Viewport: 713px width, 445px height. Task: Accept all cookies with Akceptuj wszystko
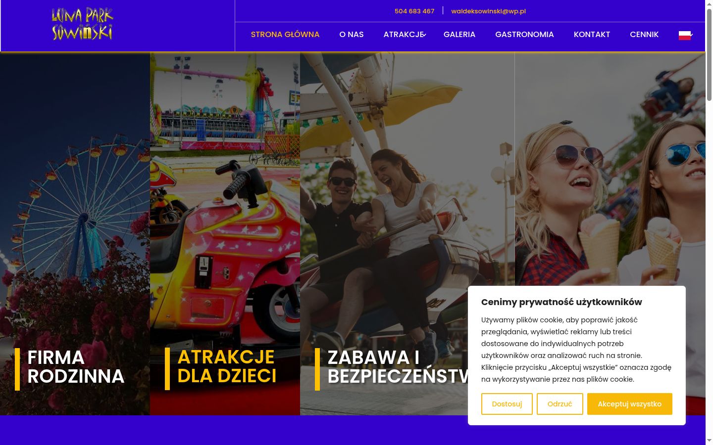pos(630,404)
